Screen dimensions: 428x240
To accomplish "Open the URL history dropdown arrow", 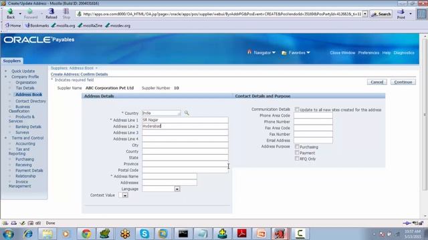I will 365,14.
